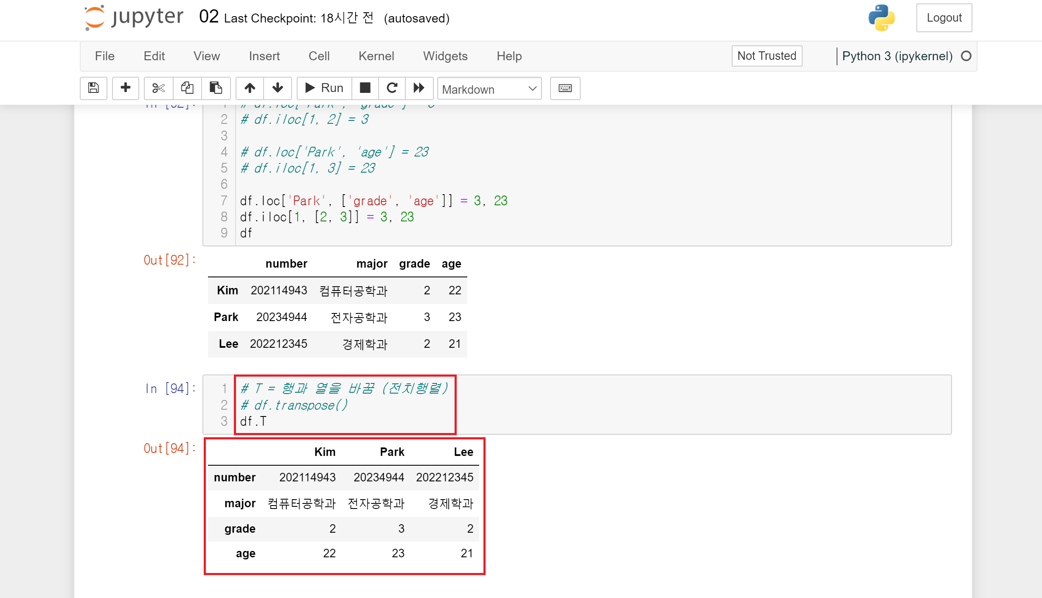Insert a new cell below with the plus icon
The height and width of the screenshot is (598, 1042).
125,88
